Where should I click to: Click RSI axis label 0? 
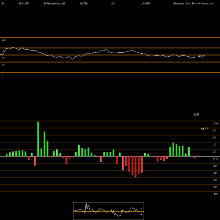(x=2, y=75)
